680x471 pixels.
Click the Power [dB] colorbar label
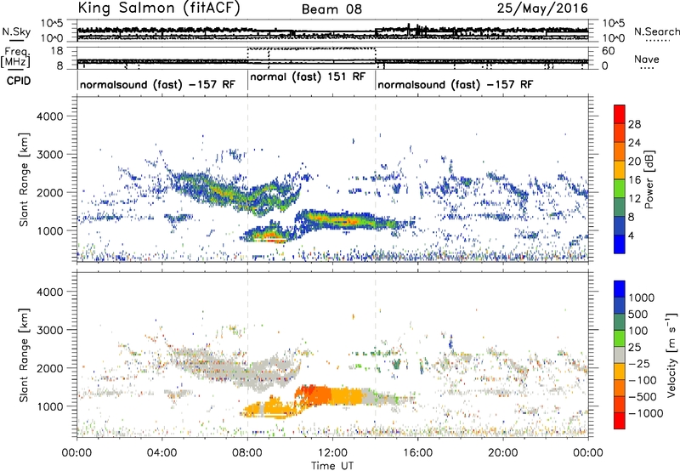(649, 179)
